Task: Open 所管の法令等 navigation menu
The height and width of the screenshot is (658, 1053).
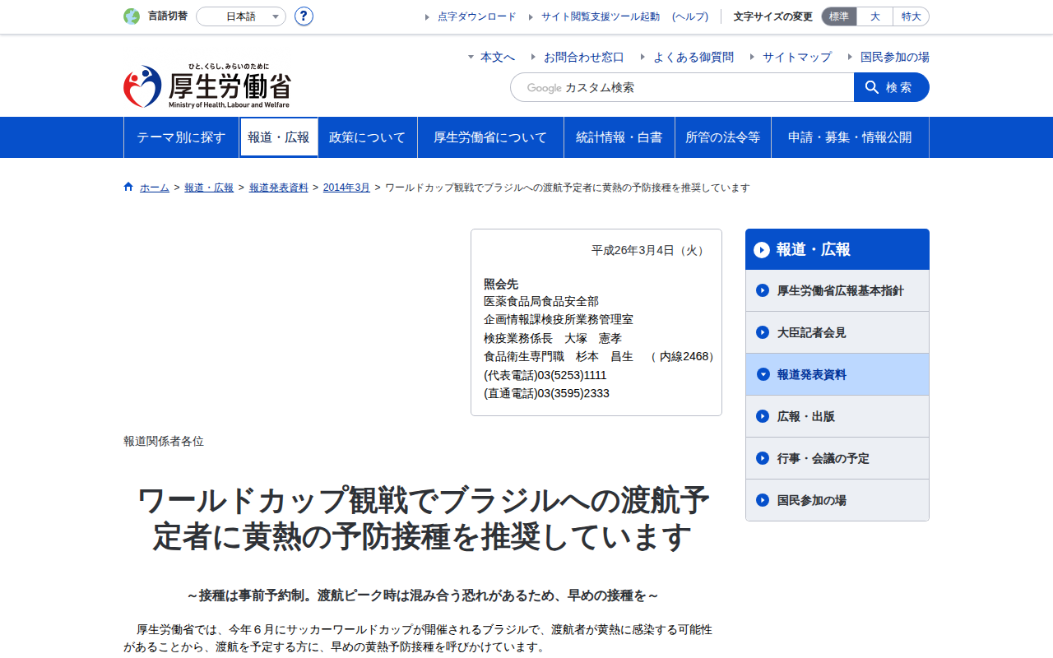Action: 723,137
